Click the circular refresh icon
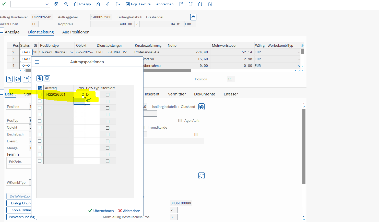The width and height of the screenshot is (379, 222). pyautogui.click(x=202, y=176)
